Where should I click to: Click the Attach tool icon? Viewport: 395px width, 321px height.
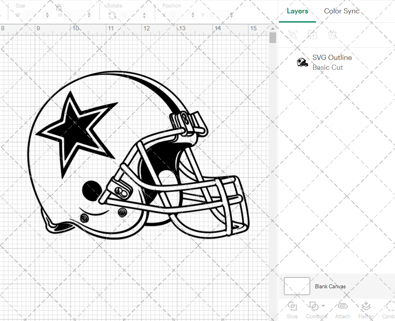[x=342, y=307]
